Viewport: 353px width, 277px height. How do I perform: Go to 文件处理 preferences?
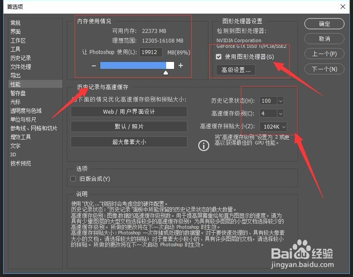pos(21,67)
